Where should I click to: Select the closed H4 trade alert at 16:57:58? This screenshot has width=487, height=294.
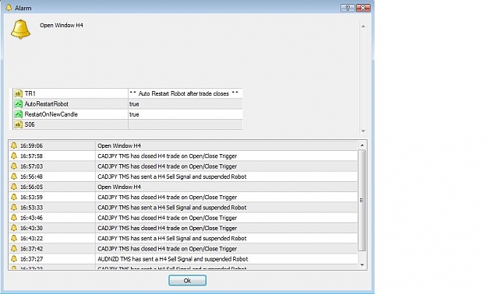(x=167, y=156)
